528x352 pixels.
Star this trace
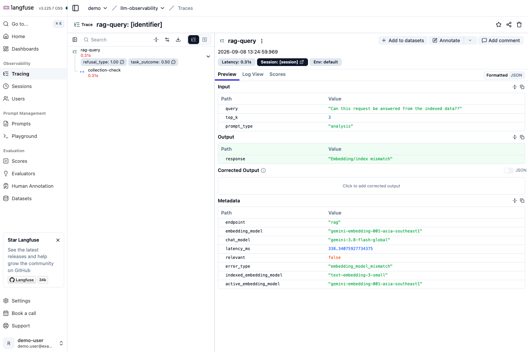[x=499, y=25]
